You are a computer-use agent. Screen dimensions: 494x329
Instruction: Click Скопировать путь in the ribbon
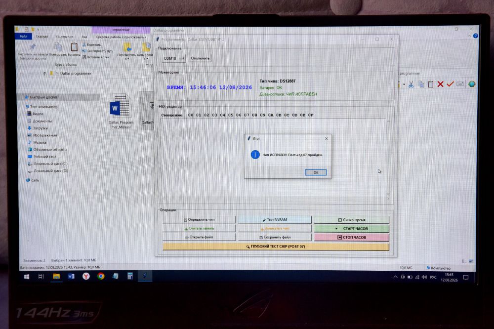97,51
